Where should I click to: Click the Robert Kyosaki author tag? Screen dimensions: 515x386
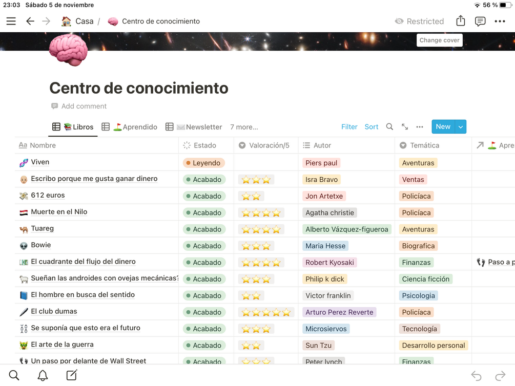[x=330, y=262]
